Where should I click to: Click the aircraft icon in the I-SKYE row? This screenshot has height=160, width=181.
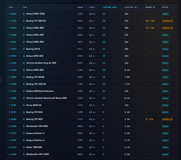click(x=24, y=140)
